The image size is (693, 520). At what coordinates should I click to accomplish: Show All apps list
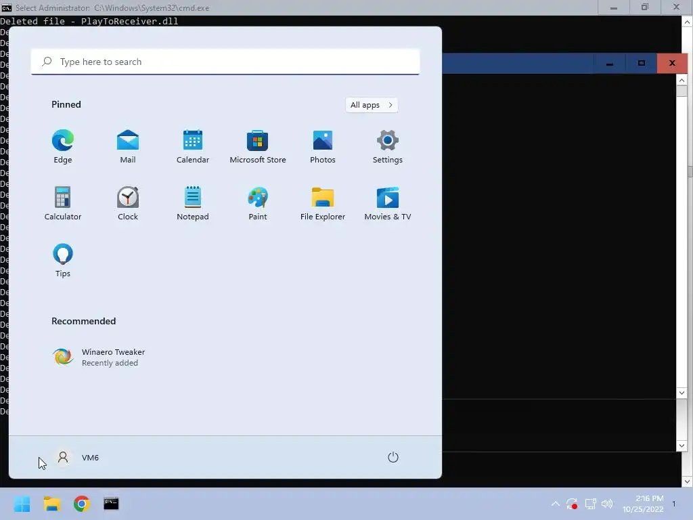click(x=372, y=105)
